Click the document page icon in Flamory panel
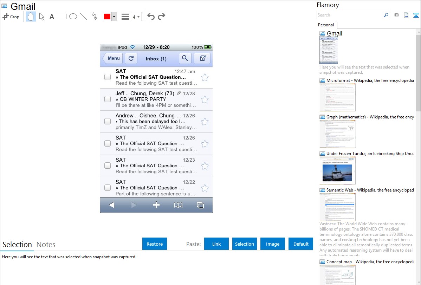The height and width of the screenshot is (285, 421). click(406, 15)
